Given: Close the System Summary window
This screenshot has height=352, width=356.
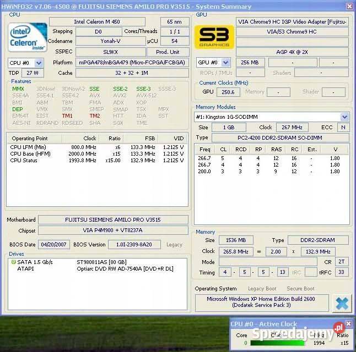Looking at the screenshot, I should (x=349, y=6).
